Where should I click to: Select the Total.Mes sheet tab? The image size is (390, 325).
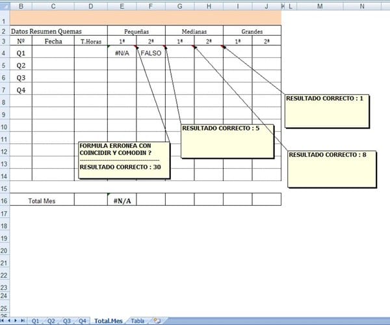pyautogui.click(x=109, y=321)
